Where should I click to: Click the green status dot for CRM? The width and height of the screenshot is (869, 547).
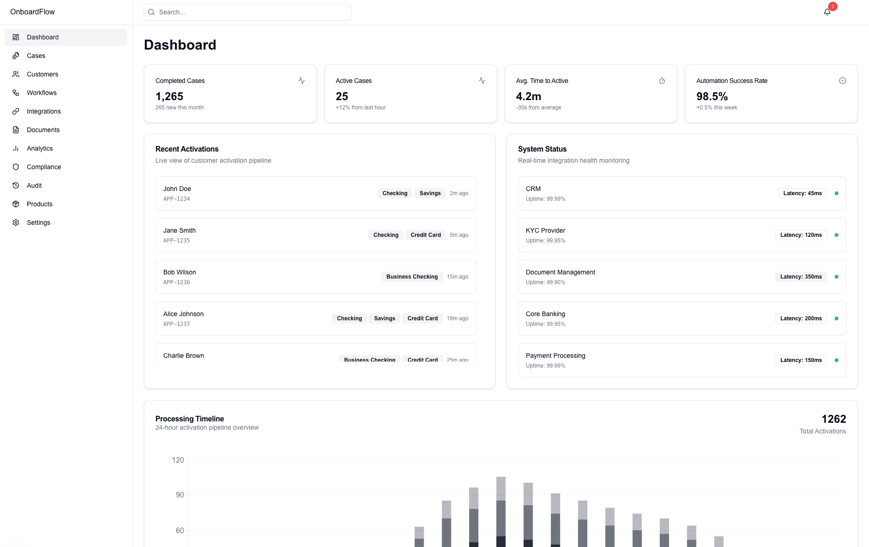(x=837, y=193)
